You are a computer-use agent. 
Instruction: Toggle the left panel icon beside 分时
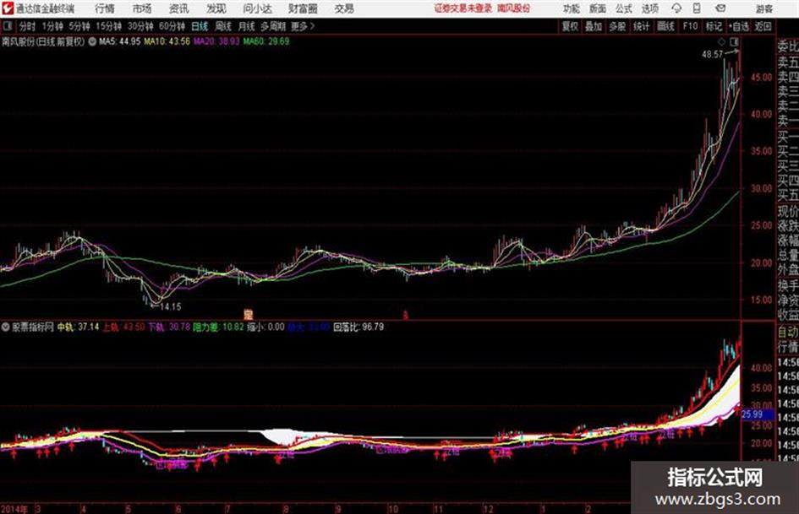click(x=7, y=26)
